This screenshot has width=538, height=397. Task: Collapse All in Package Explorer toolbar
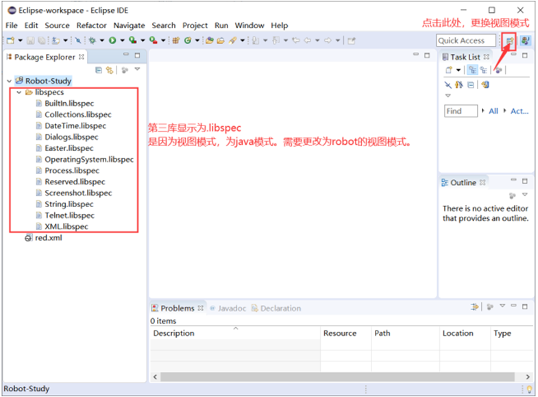[x=99, y=71]
